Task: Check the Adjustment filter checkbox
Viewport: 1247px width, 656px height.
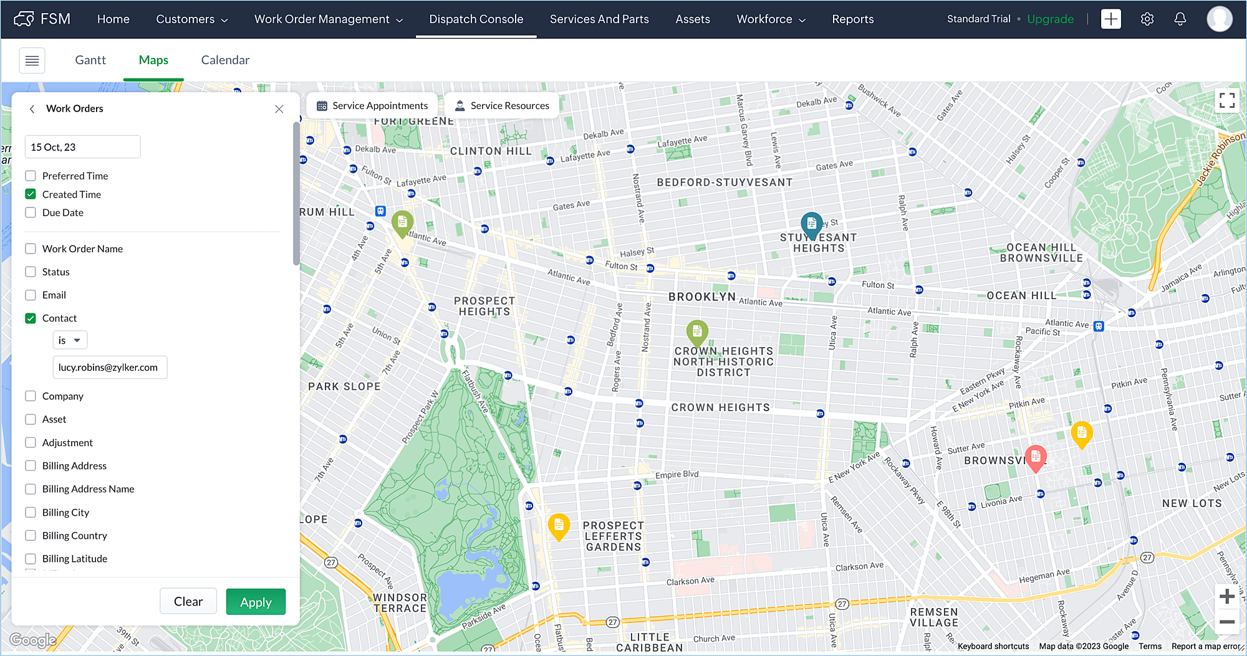Action: pos(31,442)
